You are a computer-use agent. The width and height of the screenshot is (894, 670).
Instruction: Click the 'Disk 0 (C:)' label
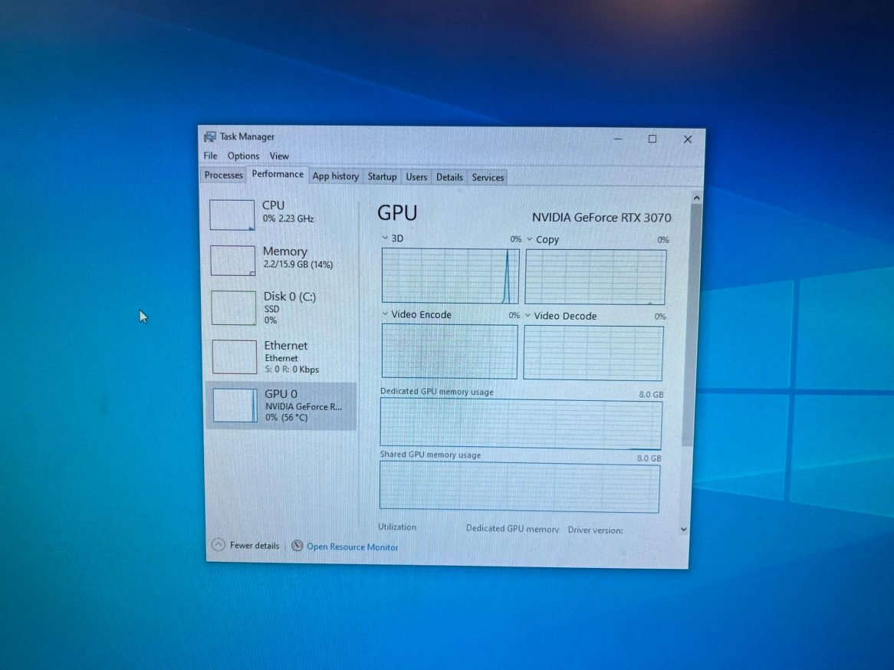click(x=290, y=297)
